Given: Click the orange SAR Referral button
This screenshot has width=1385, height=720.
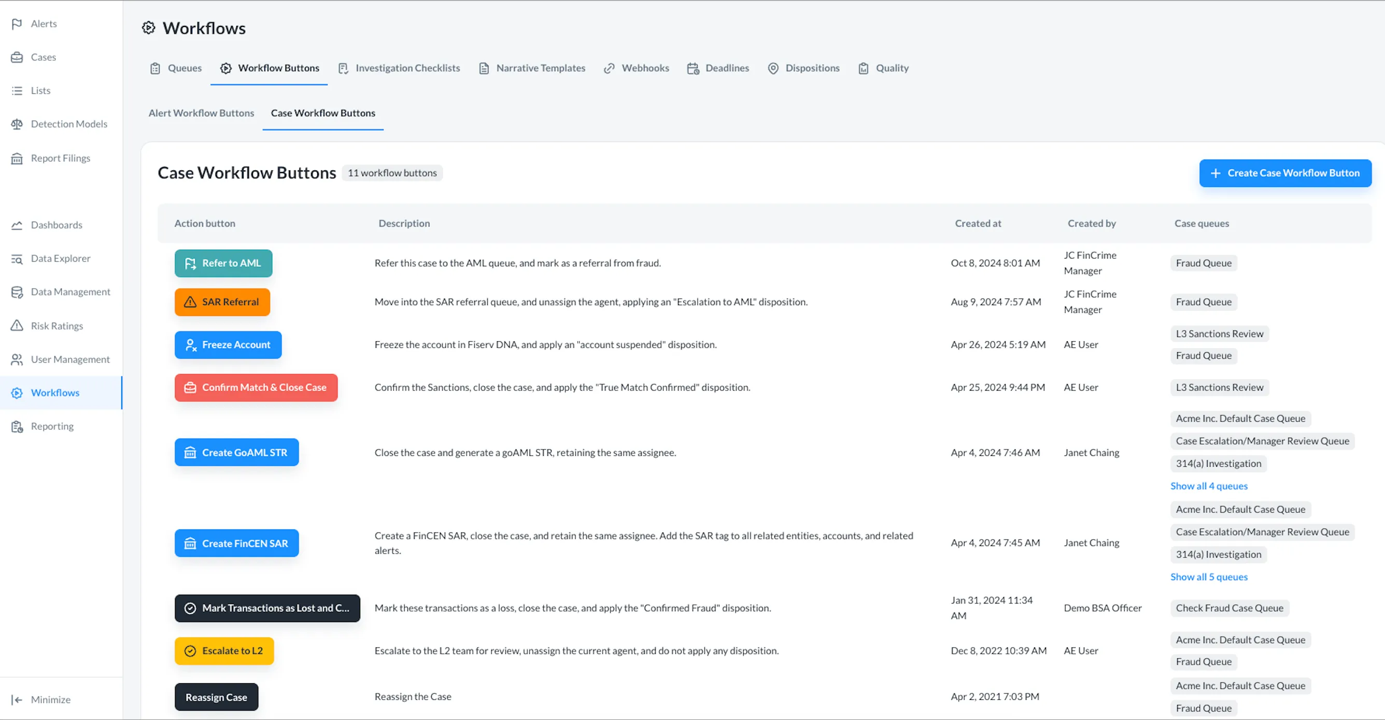Looking at the screenshot, I should pos(222,302).
